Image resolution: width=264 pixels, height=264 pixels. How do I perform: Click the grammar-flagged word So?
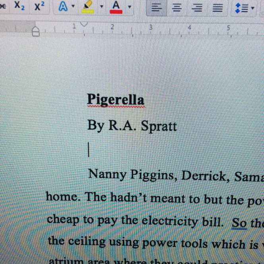coord(239,223)
